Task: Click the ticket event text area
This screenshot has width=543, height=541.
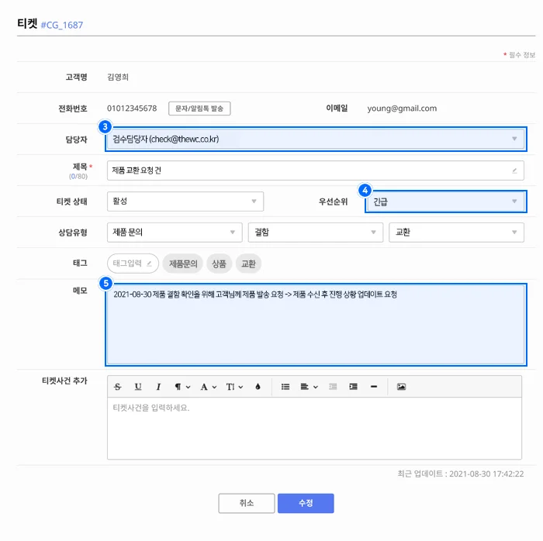Action: (x=314, y=429)
